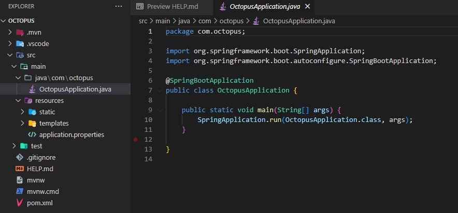Open HELP.md from the Explorer
This screenshot has width=458, height=213.
[x=40, y=169]
